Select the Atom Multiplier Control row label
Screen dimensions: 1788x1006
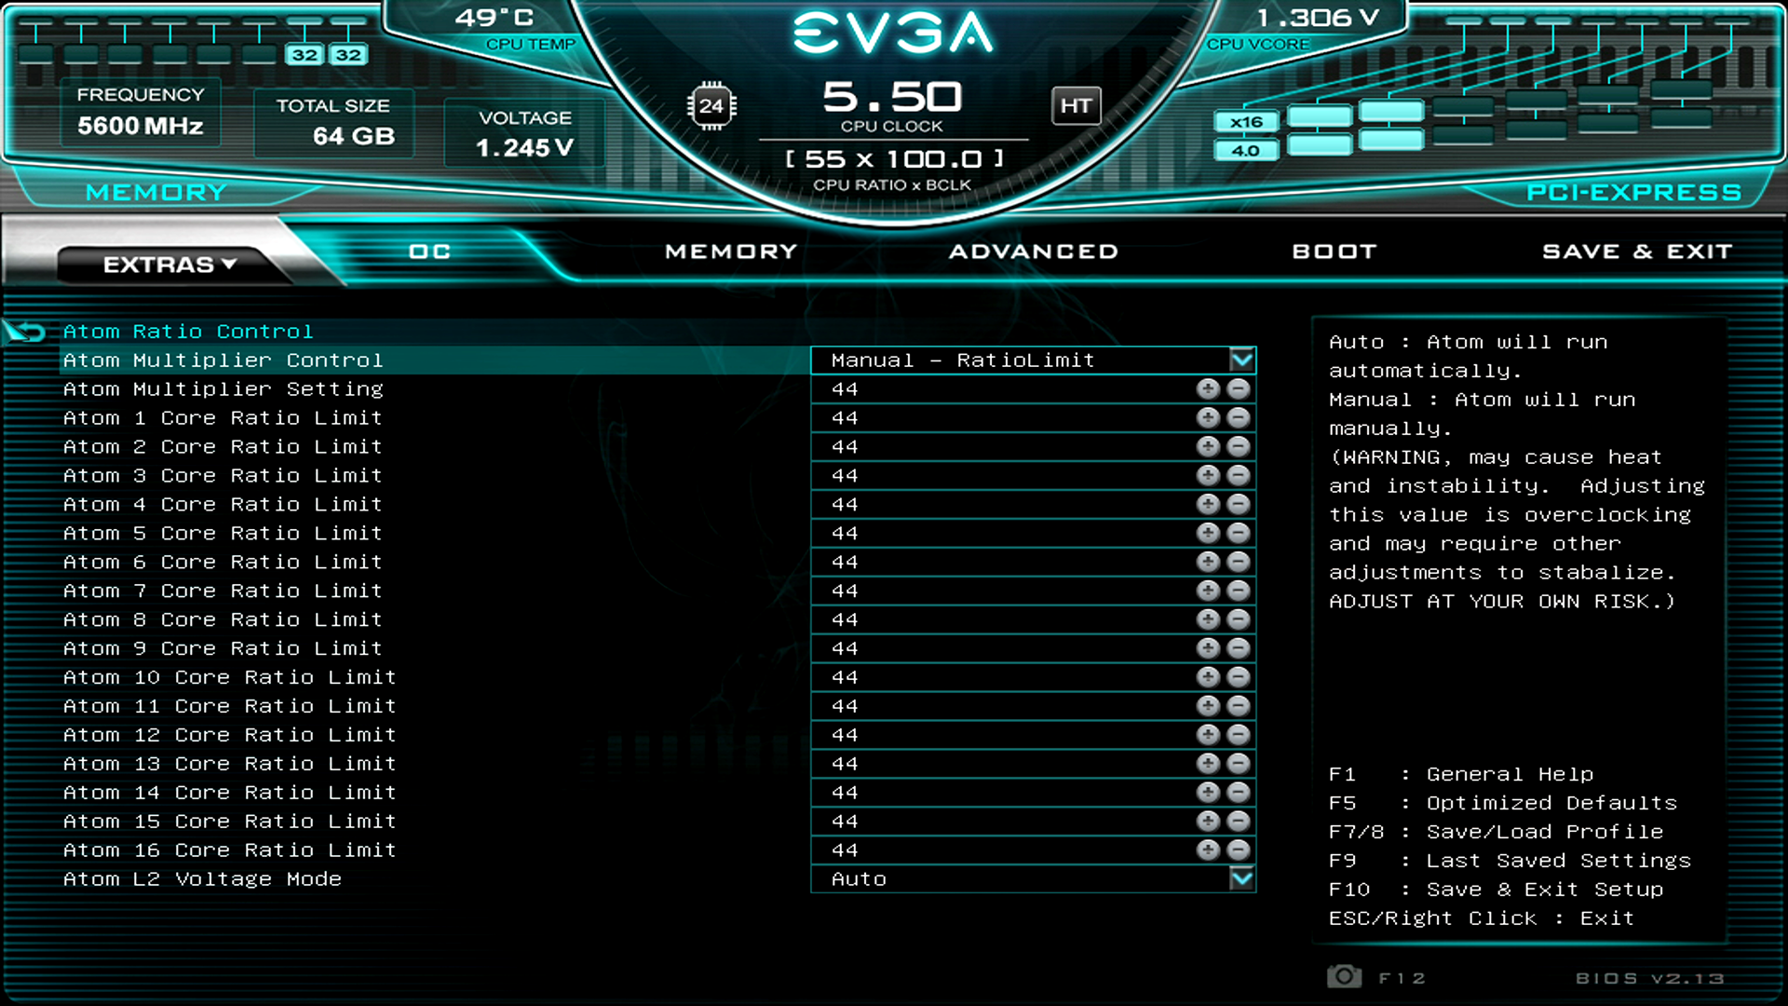pyautogui.click(x=223, y=360)
